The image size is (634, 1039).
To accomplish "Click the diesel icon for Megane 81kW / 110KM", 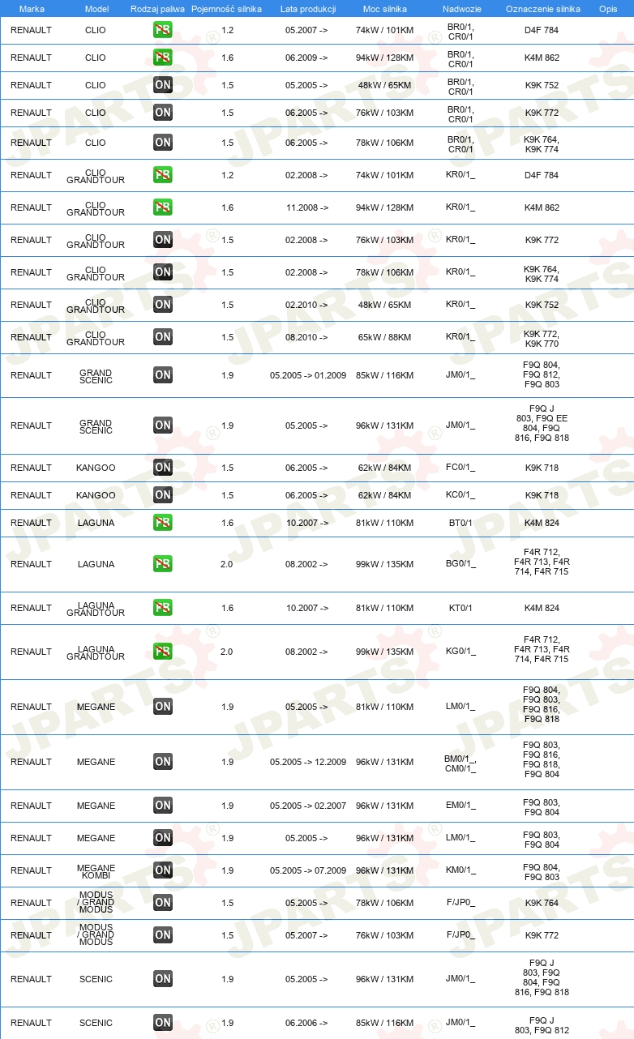I will 162,707.
